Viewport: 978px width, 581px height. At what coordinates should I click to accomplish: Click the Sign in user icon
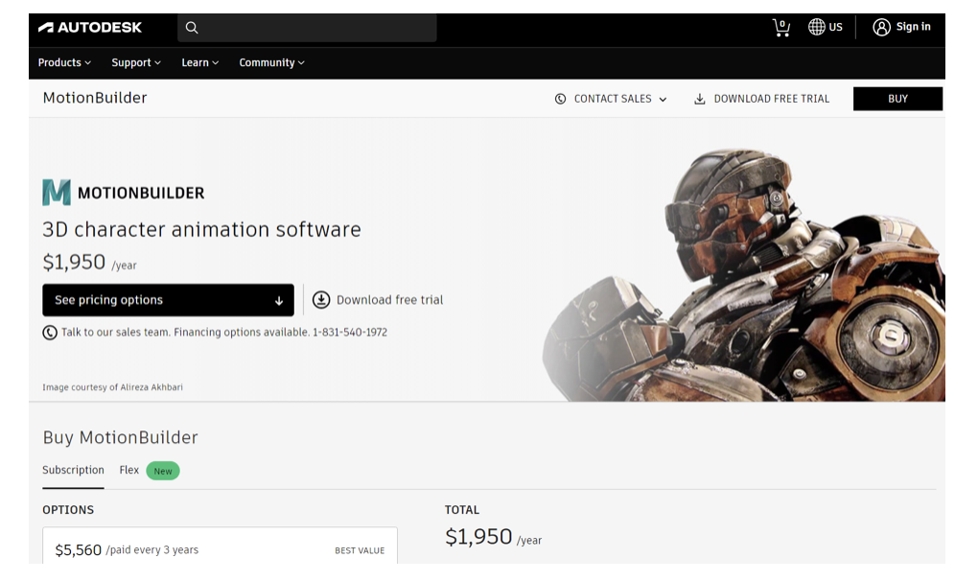pyautogui.click(x=881, y=27)
